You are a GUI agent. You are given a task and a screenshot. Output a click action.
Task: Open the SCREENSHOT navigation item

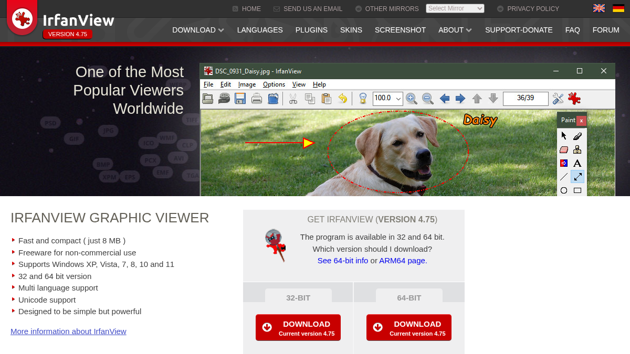coord(400,30)
